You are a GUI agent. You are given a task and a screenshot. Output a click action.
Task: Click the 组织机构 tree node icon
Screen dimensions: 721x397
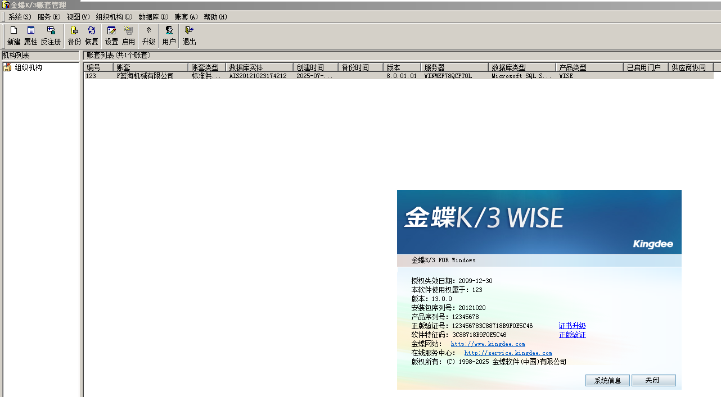(x=7, y=67)
